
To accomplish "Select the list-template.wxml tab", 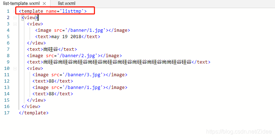I will [22, 3].
